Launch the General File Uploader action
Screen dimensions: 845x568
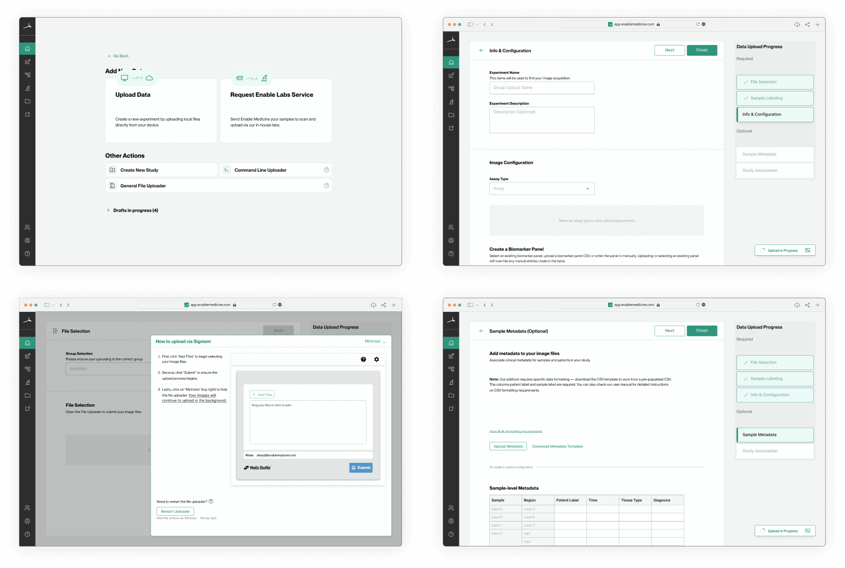click(x=218, y=186)
